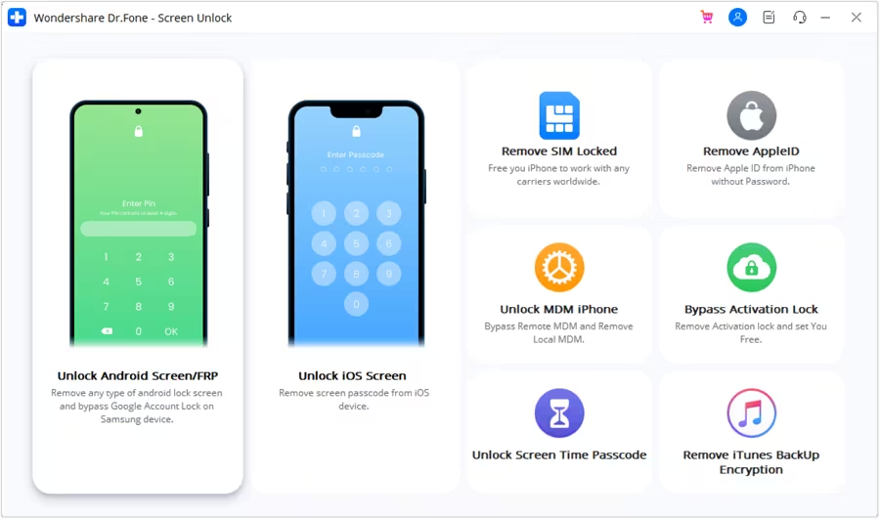Open the orange Unlock MDM iPhone icon
Screen dimensions: 880x519
(559, 267)
